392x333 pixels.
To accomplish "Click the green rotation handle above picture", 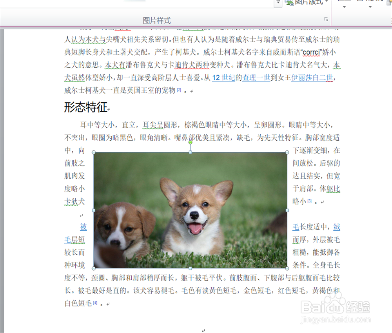I will pos(191,142).
